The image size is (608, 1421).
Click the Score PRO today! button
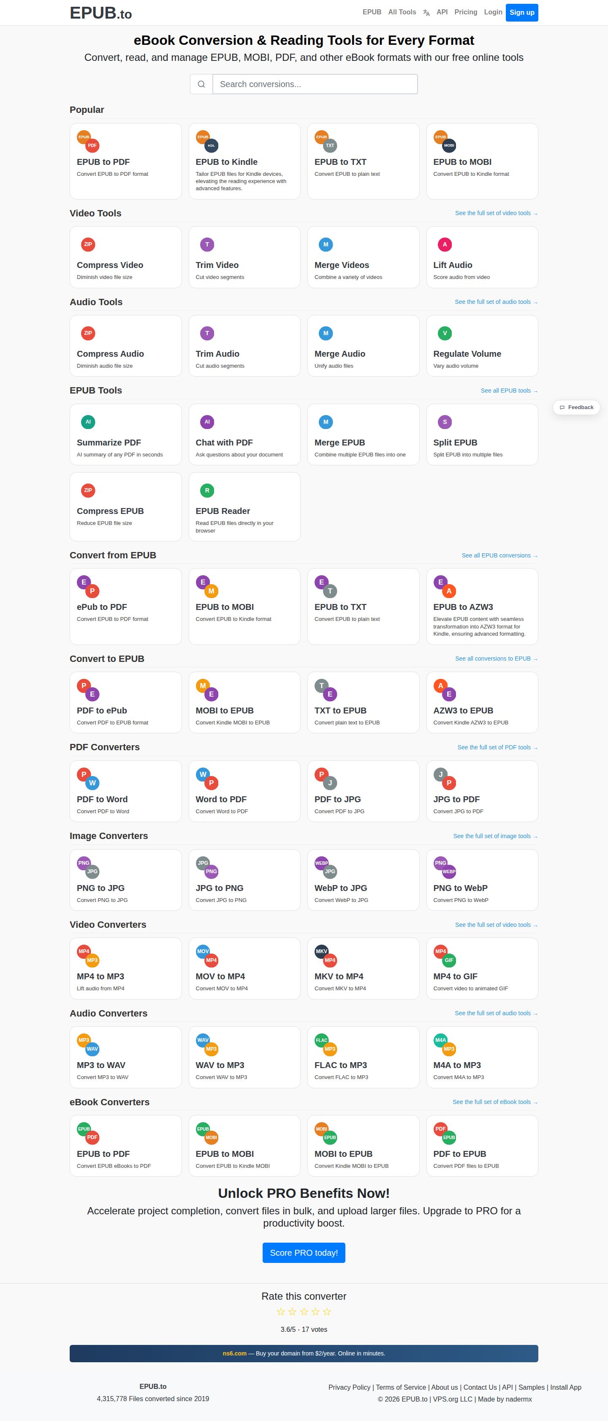tap(304, 1253)
